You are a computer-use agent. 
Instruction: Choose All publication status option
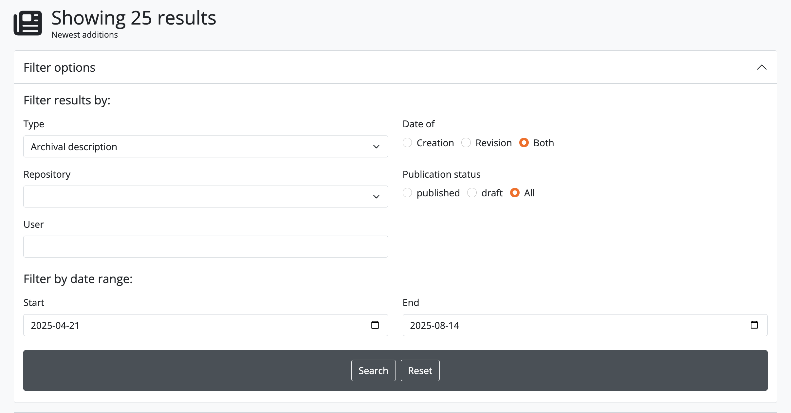[x=515, y=193]
